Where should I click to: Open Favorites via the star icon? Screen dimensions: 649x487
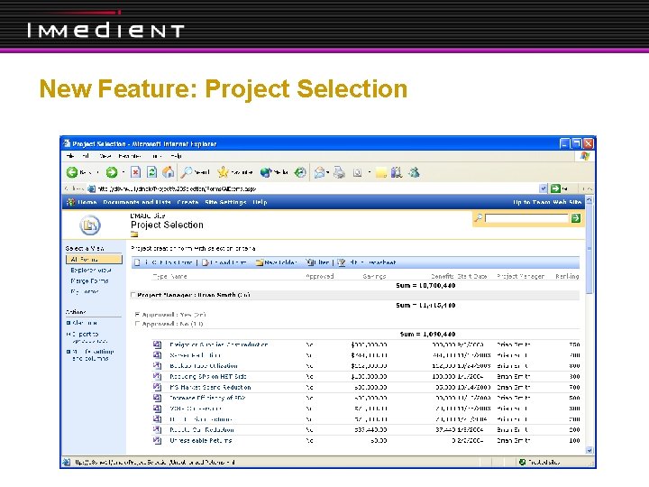point(223,172)
